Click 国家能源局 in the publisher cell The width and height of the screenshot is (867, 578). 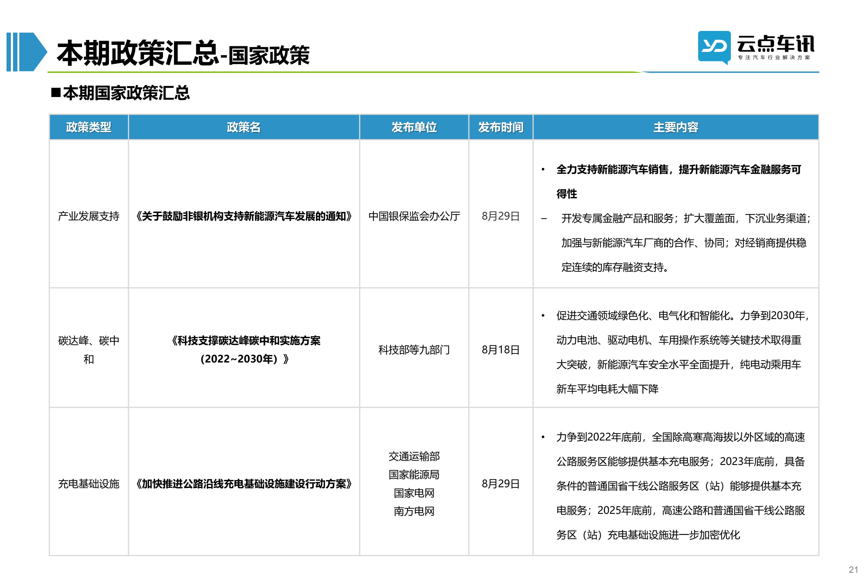click(414, 475)
